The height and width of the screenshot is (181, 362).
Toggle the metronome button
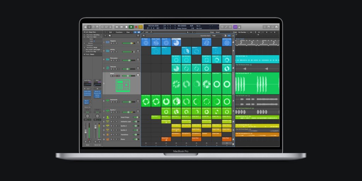point(239,27)
